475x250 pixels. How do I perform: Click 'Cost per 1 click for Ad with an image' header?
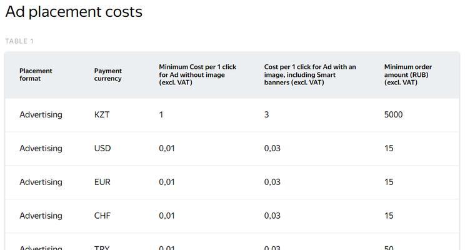click(x=310, y=74)
